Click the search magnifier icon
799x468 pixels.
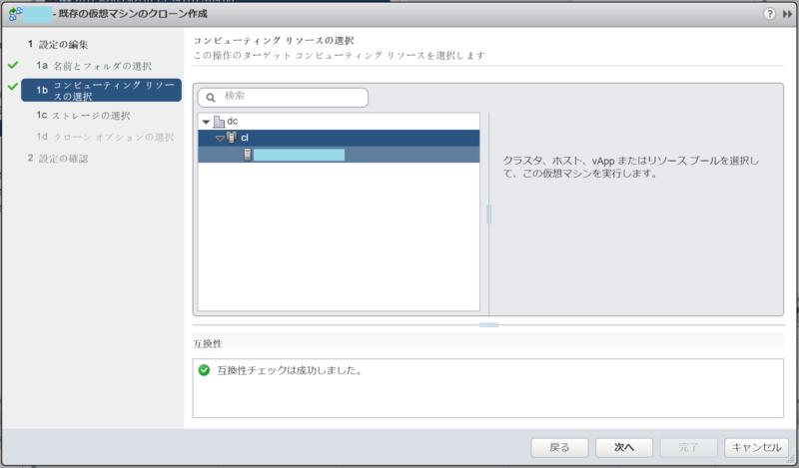(211, 97)
